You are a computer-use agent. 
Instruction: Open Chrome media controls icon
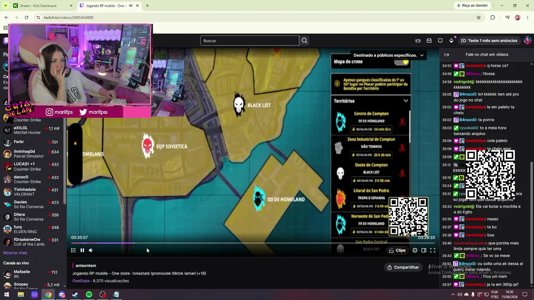tap(507, 17)
